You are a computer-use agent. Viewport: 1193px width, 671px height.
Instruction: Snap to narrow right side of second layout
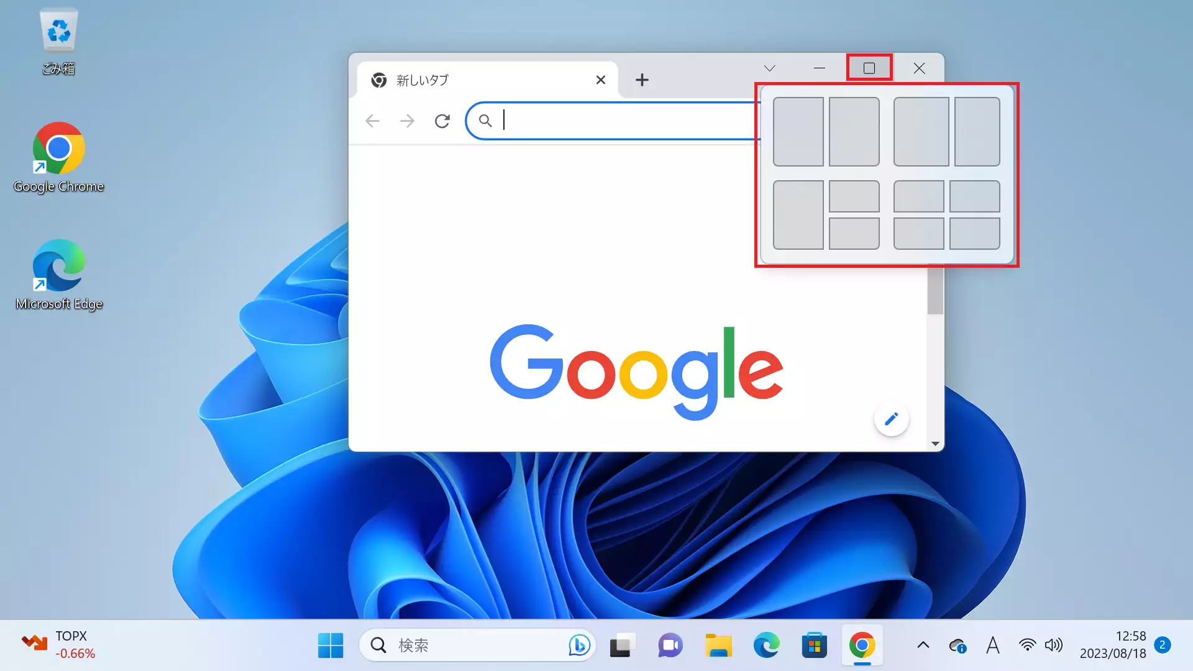[x=977, y=132]
